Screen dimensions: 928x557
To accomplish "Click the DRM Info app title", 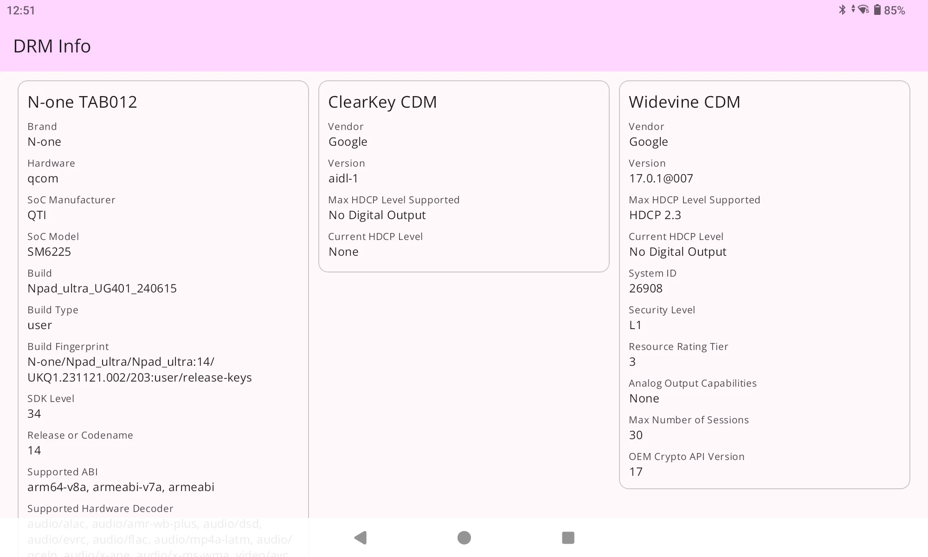I will click(x=52, y=46).
